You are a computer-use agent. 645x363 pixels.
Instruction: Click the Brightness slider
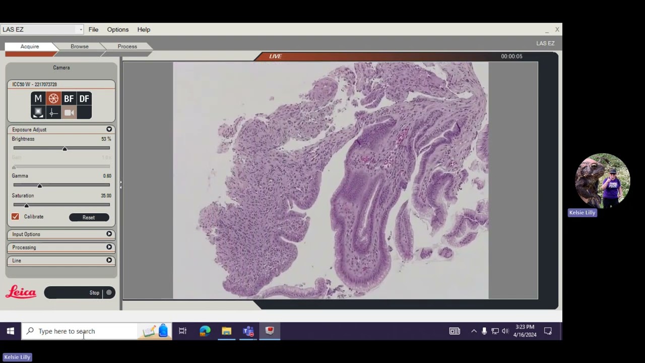point(61,148)
